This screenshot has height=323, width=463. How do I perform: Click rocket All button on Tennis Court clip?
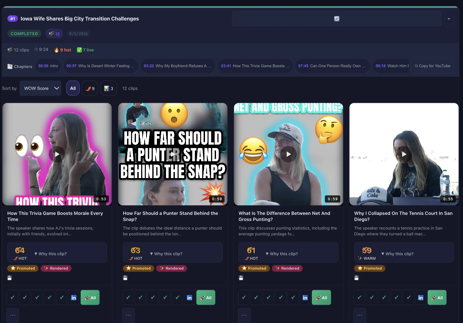click(437, 298)
